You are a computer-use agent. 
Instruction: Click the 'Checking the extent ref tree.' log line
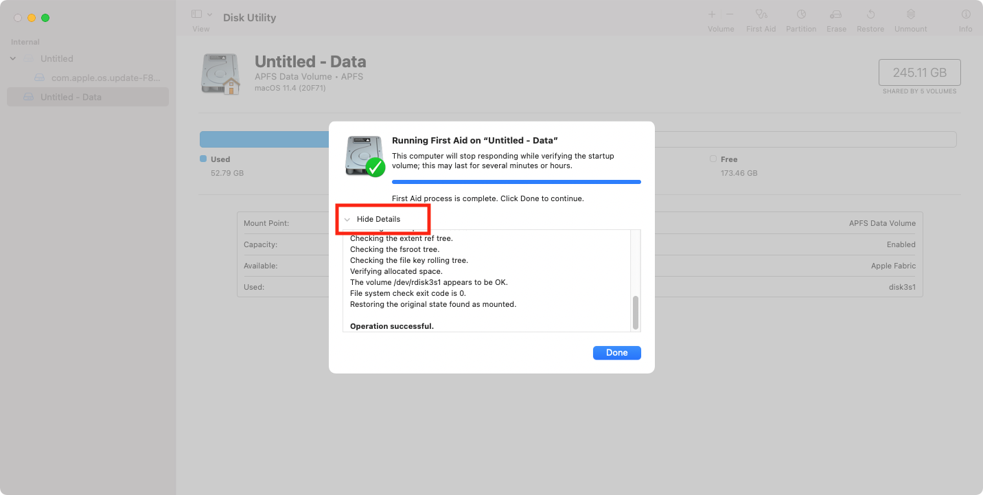coord(402,238)
